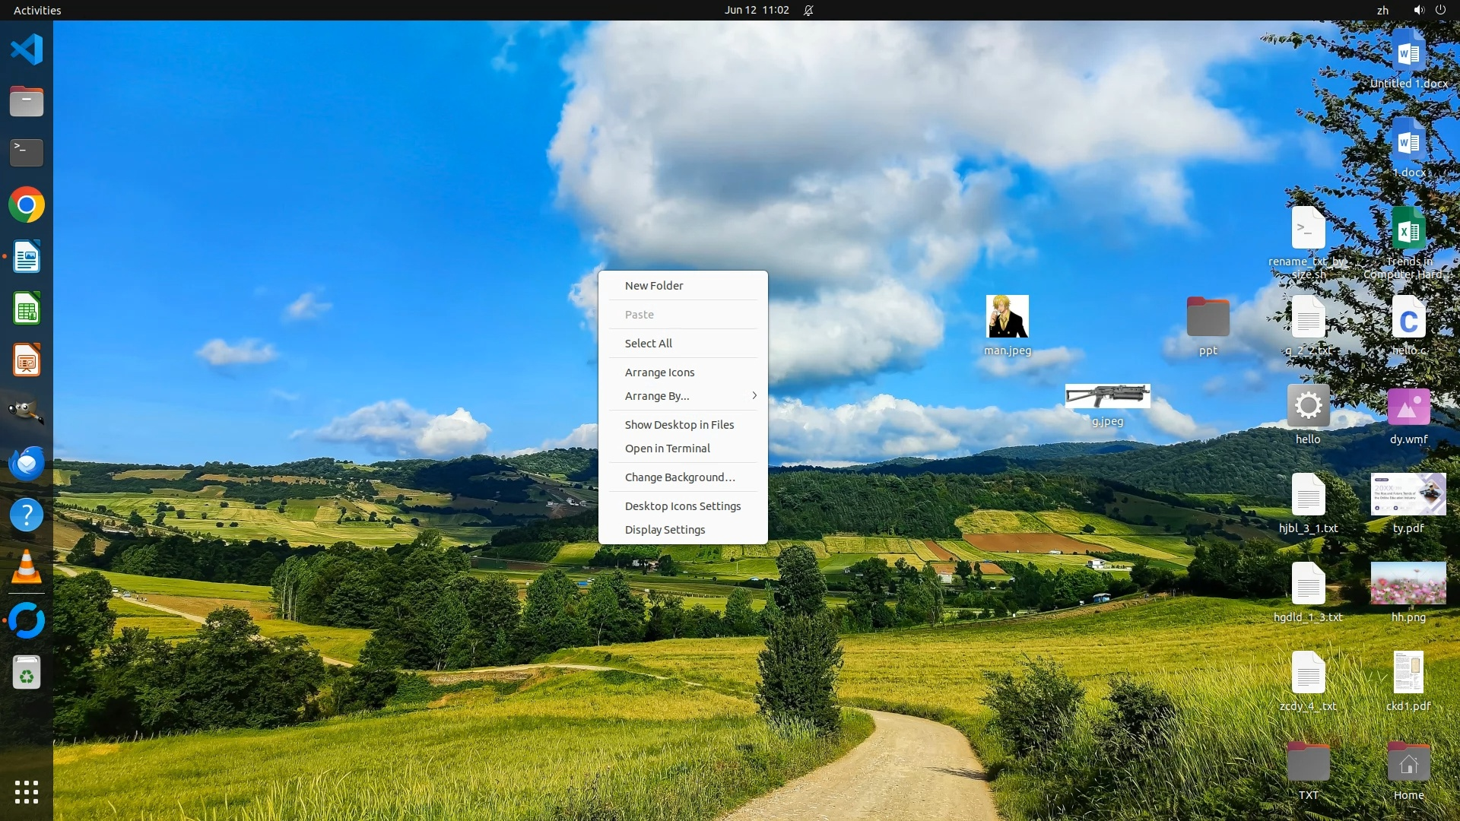This screenshot has height=821, width=1460.
Task: Open GIMP image editor in dock
Action: [27, 411]
